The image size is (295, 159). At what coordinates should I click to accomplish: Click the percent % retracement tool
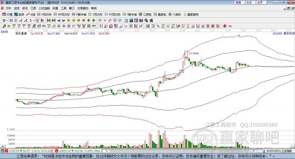click(158, 26)
